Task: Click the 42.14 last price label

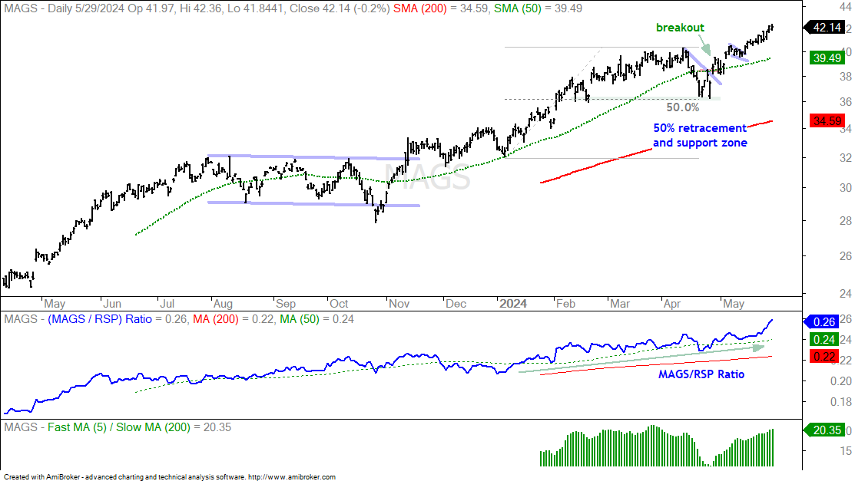Action: pyautogui.click(x=826, y=28)
